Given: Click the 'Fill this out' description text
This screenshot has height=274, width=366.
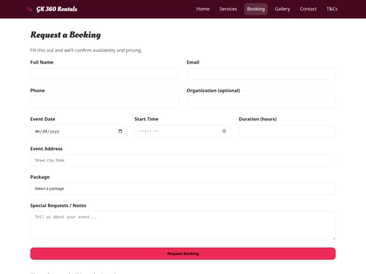Looking at the screenshot, I should (86, 50).
